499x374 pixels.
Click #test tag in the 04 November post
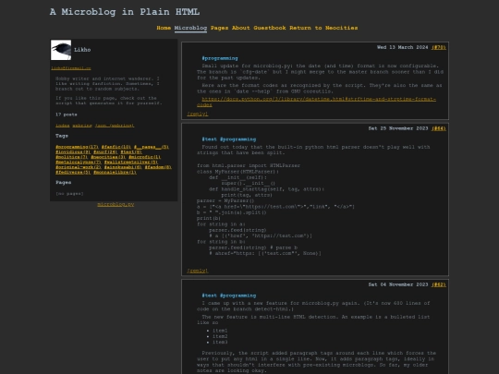point(209,296)
